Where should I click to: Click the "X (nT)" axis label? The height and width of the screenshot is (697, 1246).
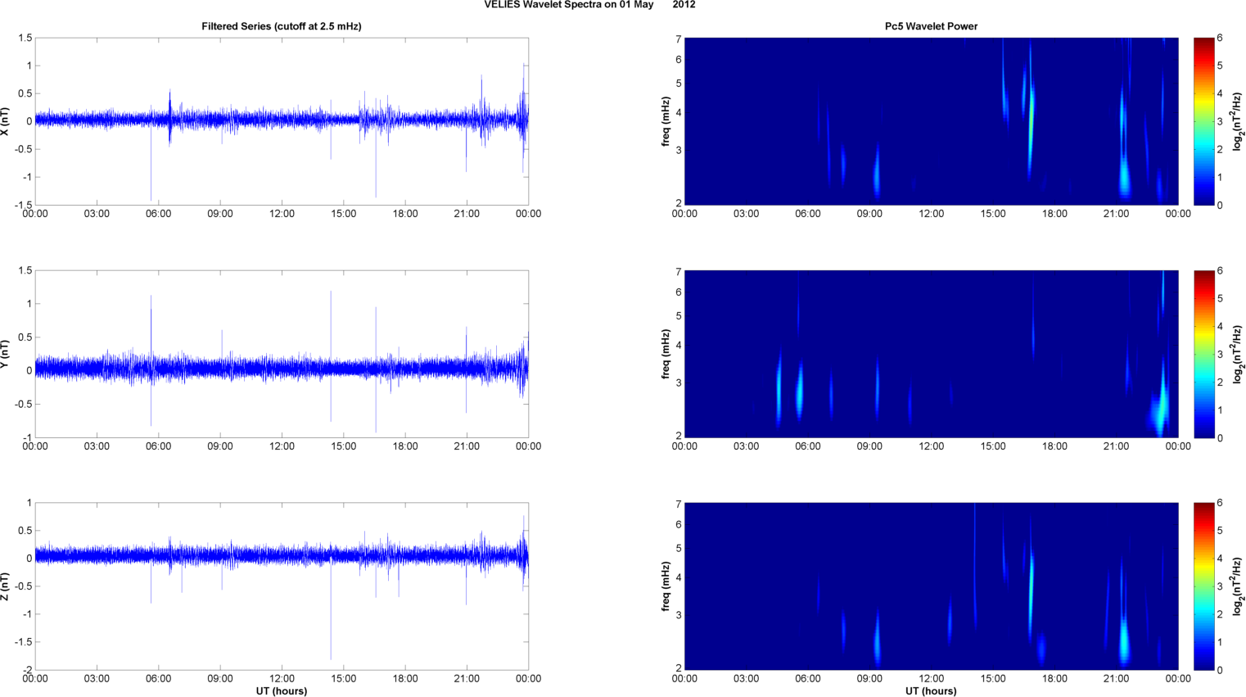(6, 121)
